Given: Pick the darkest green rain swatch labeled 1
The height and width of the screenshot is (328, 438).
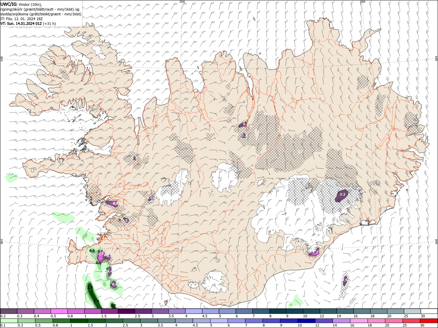Looking at the screenshot, I should pos(79,321).
